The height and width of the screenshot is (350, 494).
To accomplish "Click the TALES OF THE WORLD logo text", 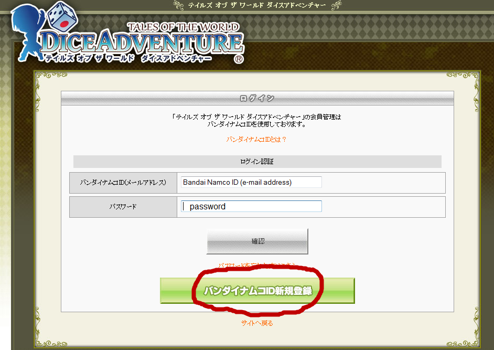I will point(183,27).
